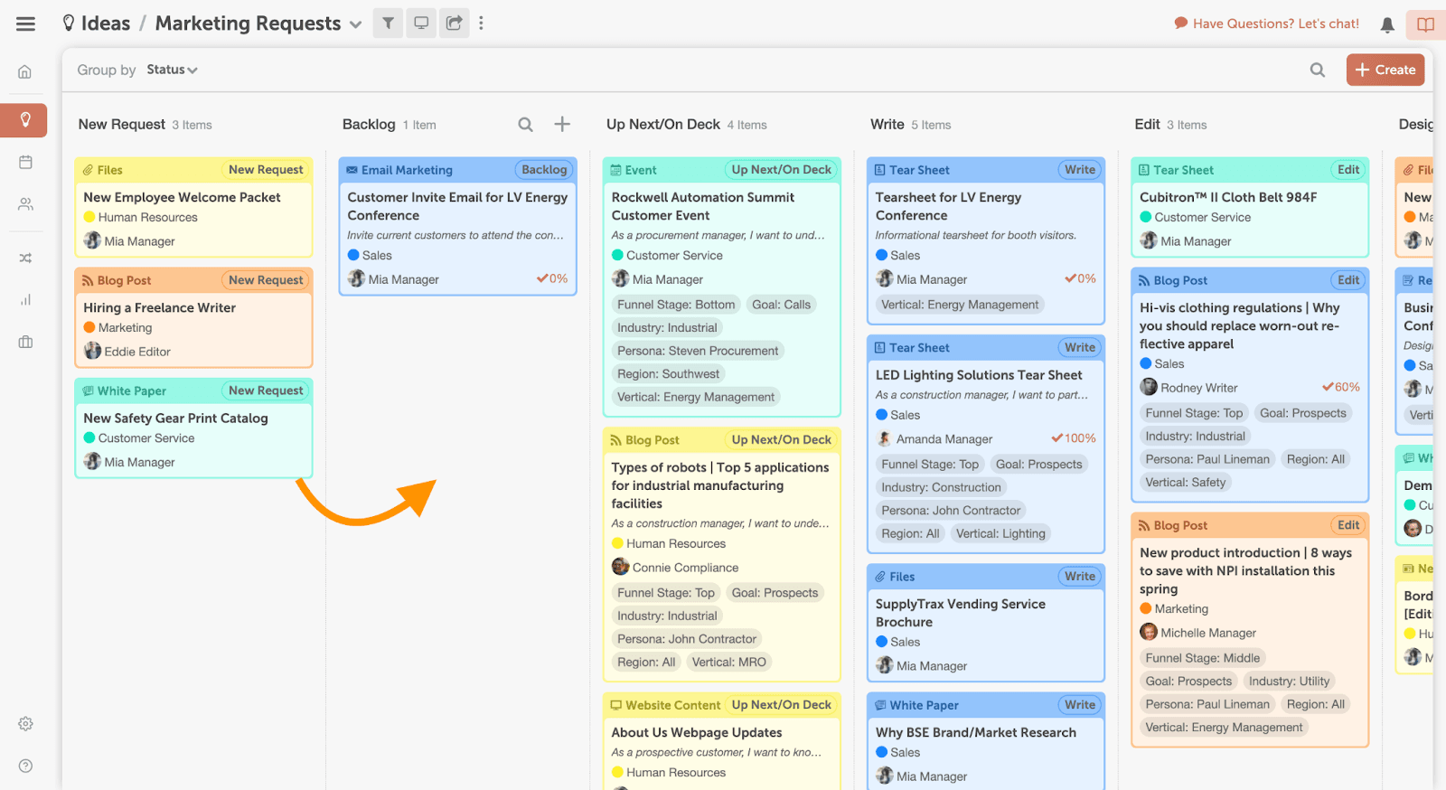Expand the Marketing Requests dropdown chevron
The height and width of the screenshot is (790, 1446).
point(355,24)
